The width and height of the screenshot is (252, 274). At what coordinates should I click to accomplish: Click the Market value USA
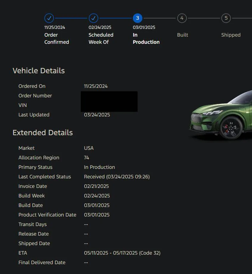pyautogui.click(x=88, y=148)
